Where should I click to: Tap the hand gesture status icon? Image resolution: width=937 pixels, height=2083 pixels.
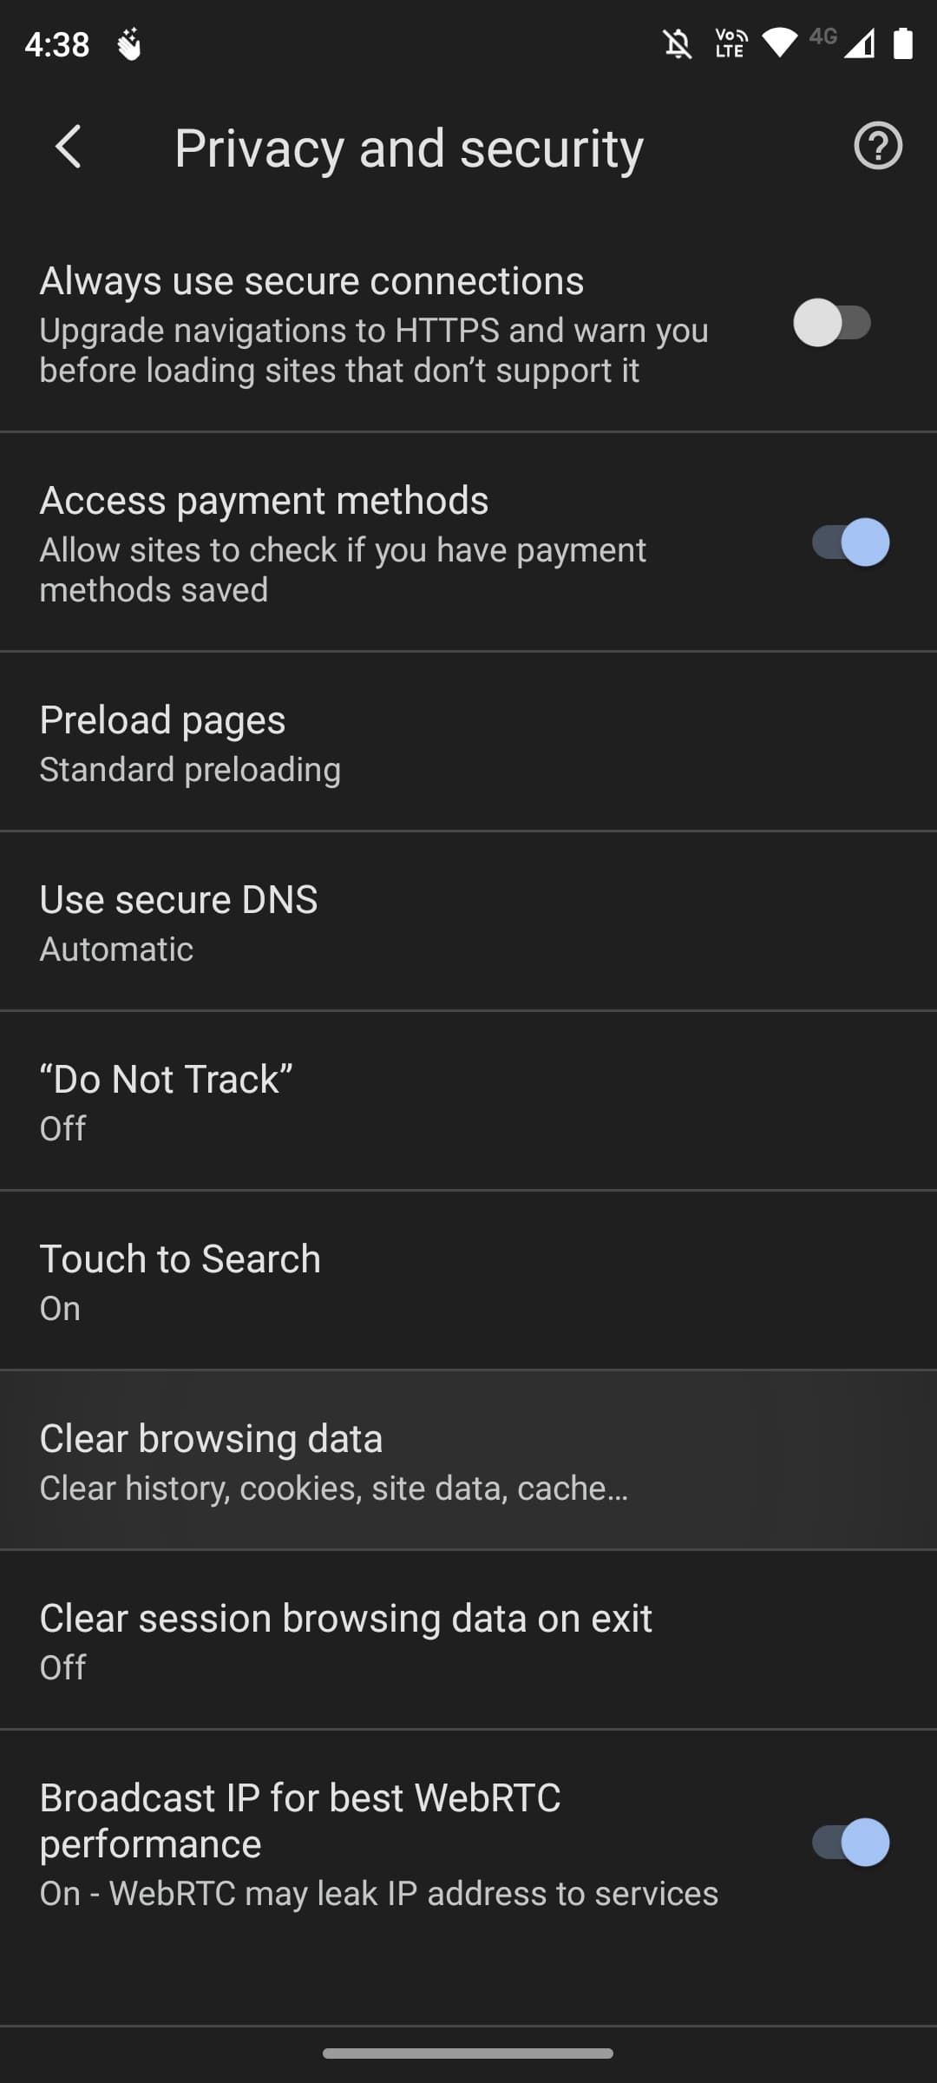tap(129, 44)
